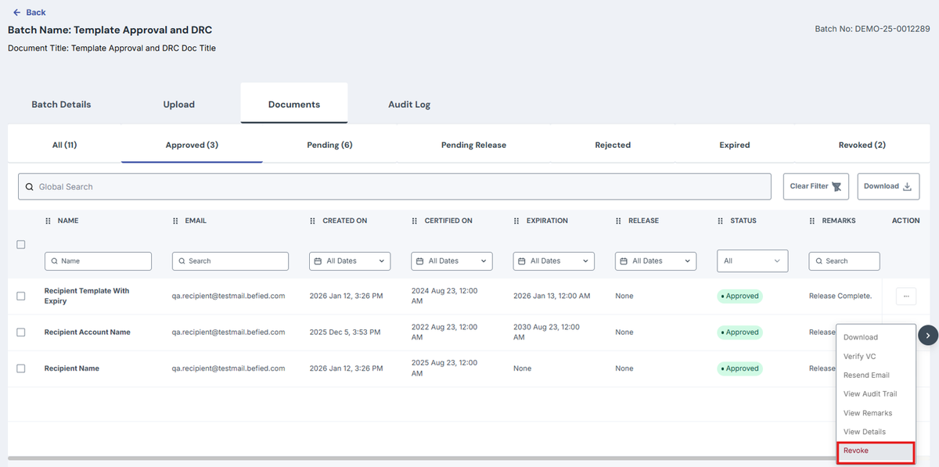Select View Audit Trail in context menu
This screenshot has width=939, height=467.
point(870,394)
